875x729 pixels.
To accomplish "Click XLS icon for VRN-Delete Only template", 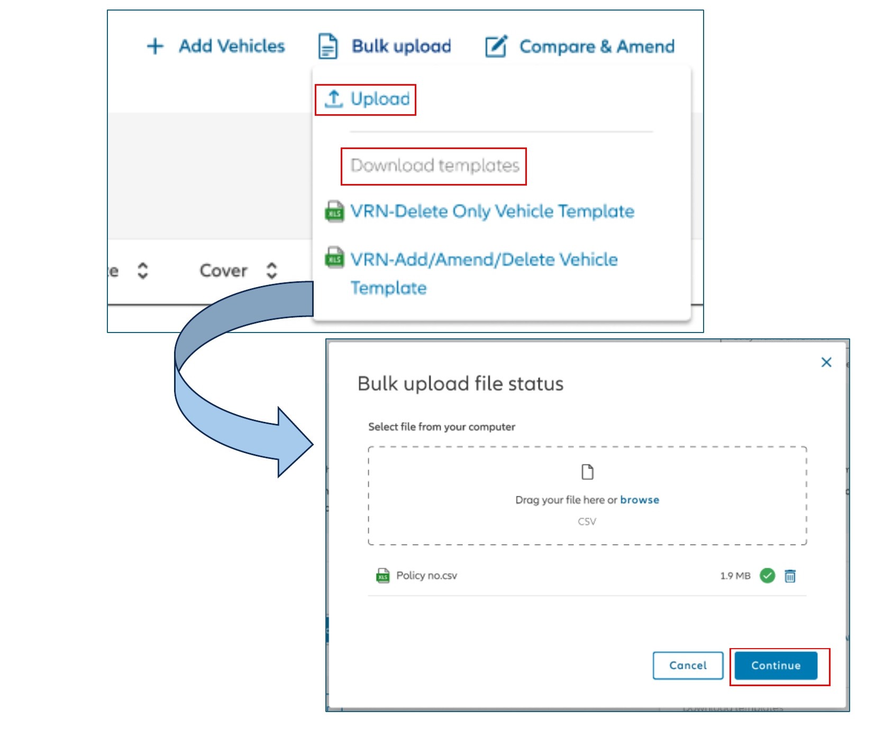I will click(334, 211).
